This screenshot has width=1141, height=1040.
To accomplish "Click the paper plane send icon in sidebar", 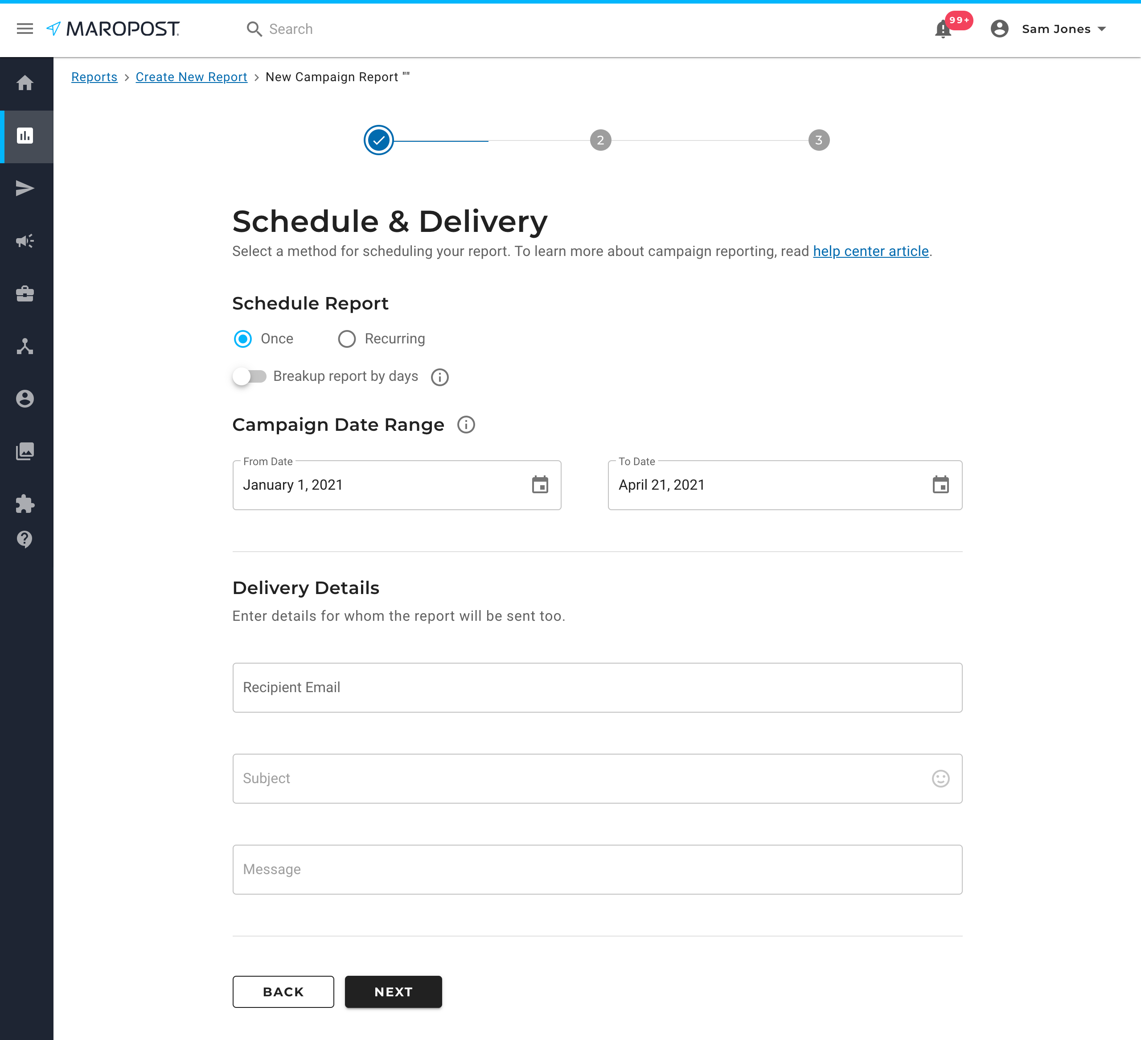I will tap(25, 189).
